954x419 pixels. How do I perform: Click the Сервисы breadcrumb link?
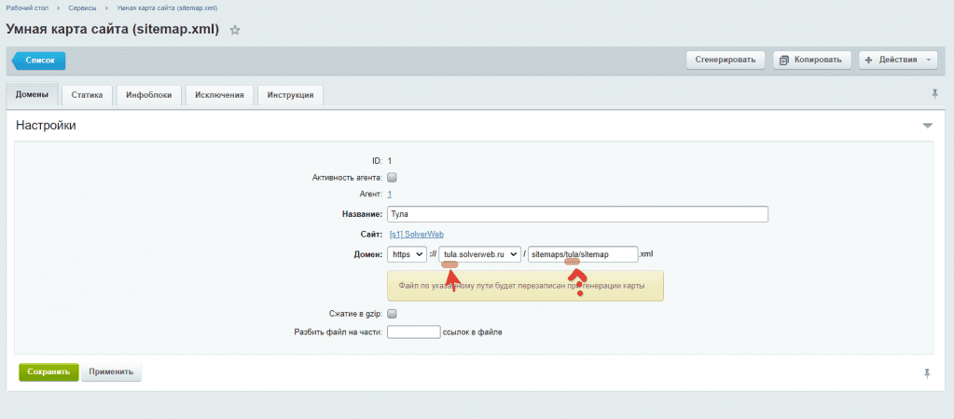[82, 7]
